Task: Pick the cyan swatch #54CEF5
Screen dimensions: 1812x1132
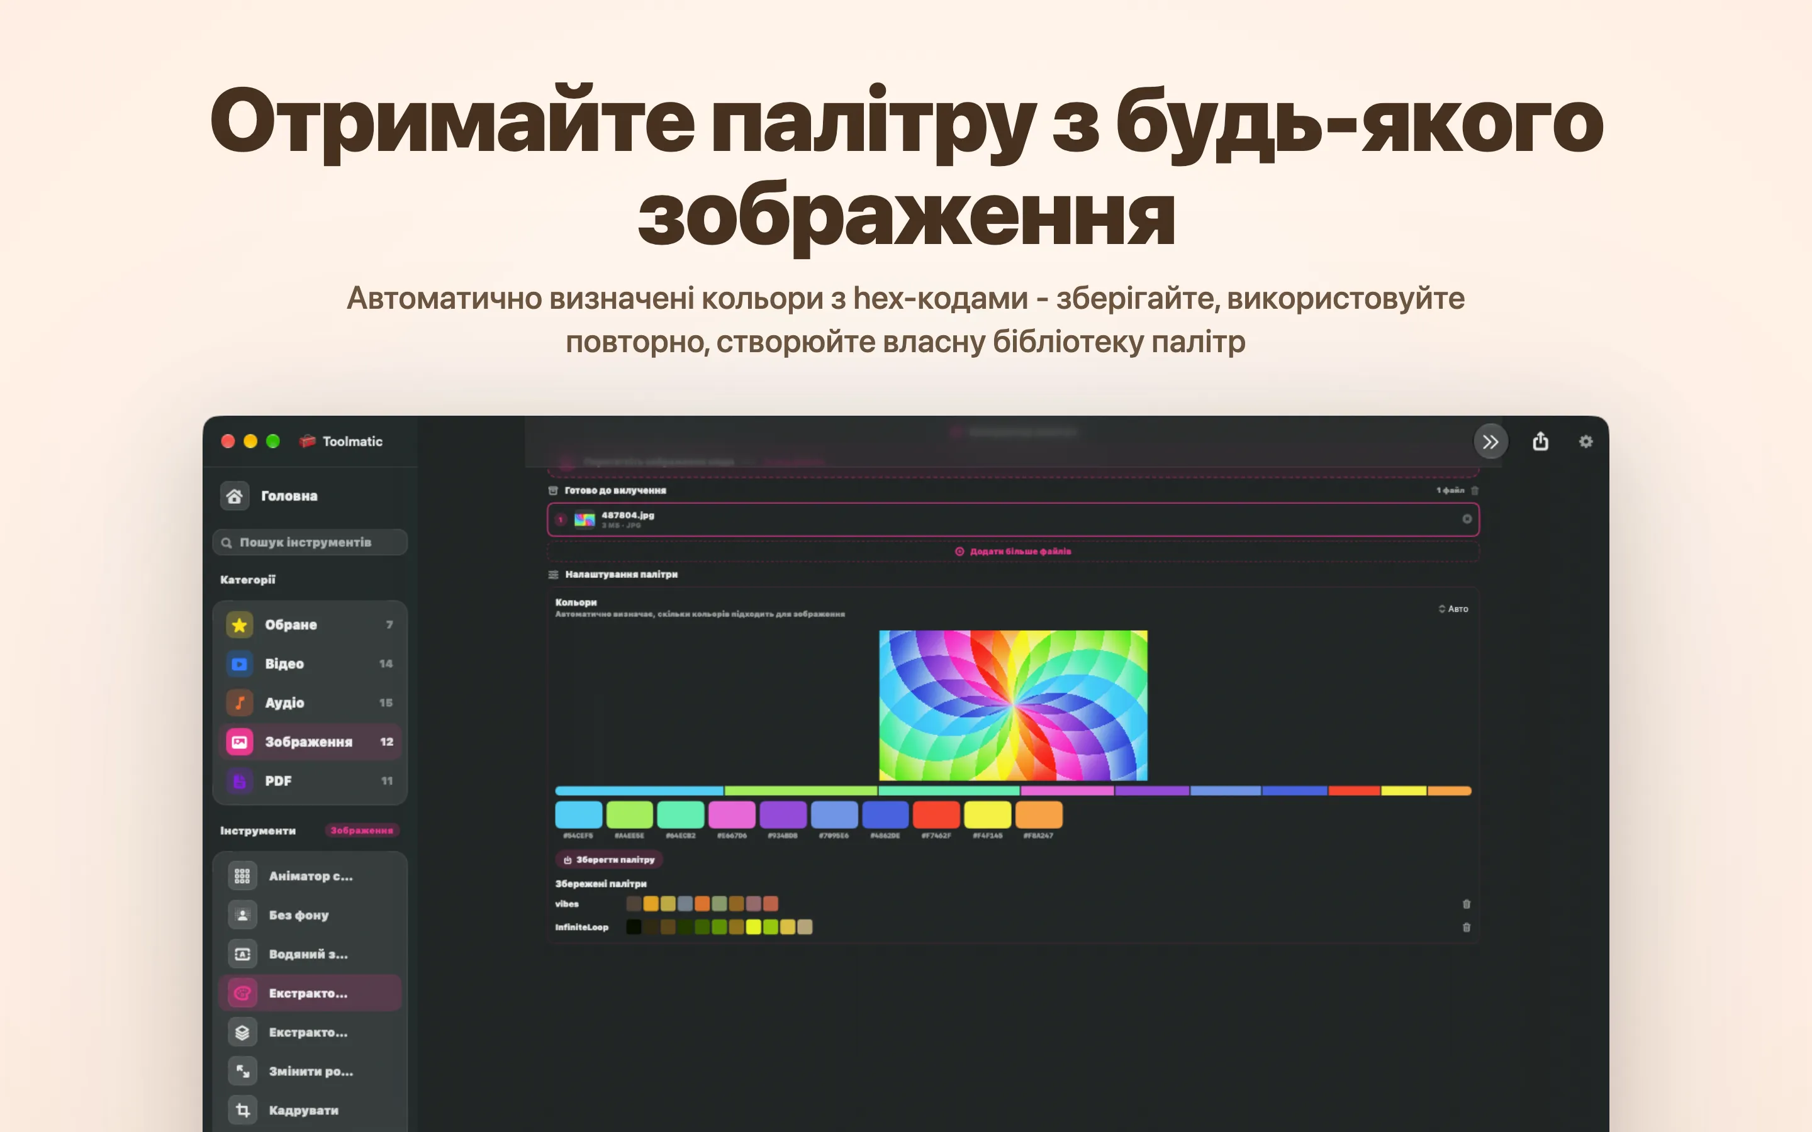Action: (579, 814)
